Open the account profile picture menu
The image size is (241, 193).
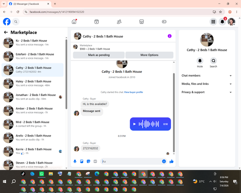(x=231, y=22)
